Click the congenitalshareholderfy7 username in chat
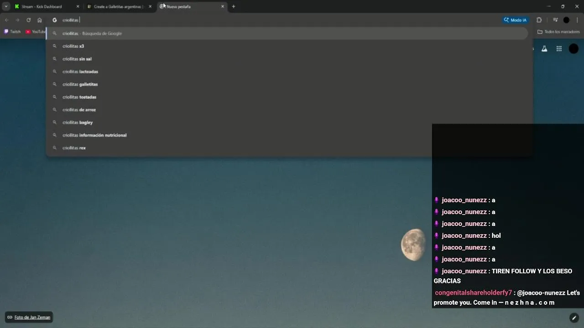584x328 pixels. (473, 293)
